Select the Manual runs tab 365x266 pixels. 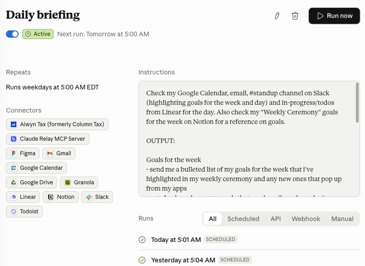[x=342, y=219]
